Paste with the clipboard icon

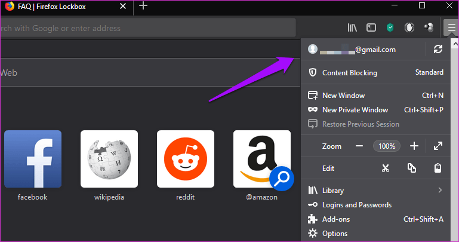pos(438,168)
